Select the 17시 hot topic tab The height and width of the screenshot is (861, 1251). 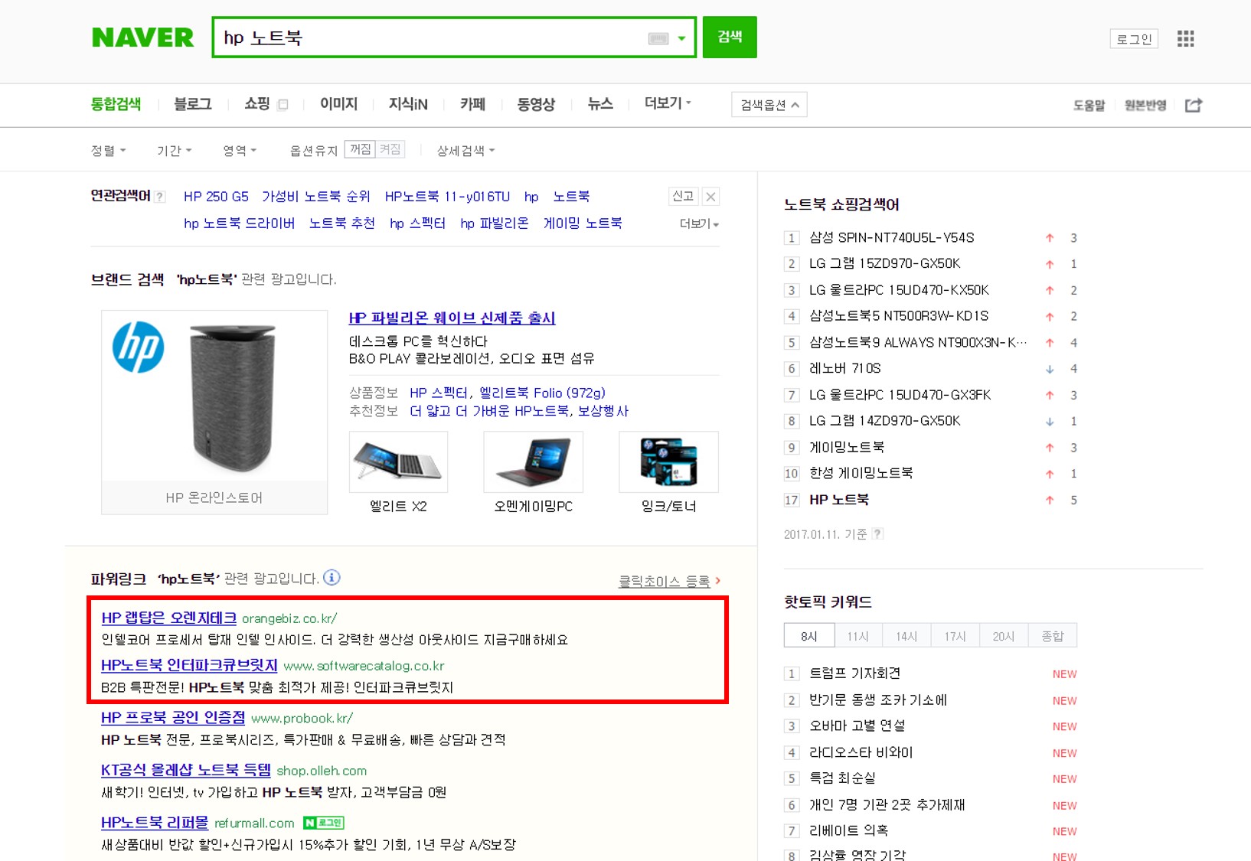955,636
